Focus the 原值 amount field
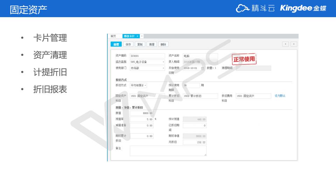This screenshot has height=189, width=336. [142, 113]
